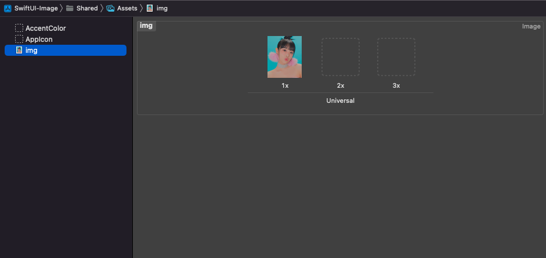Click the img thumbnail icon in breadcrumb
This screenshot has height=258, width=546.
pyautogui.click(x=150, y=8)
